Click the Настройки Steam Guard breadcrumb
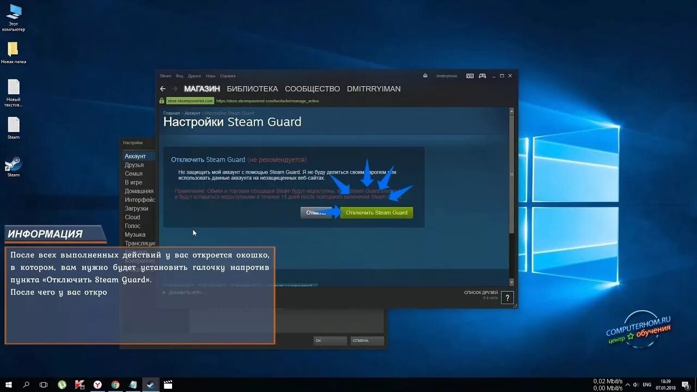Viewport: 697px width, 392px height. pos(229,113)
